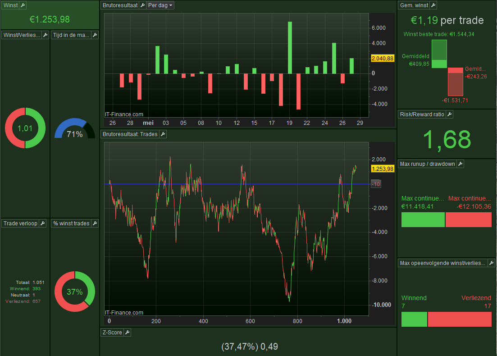Open the % winst trades wrench settings

tap(95, 223)
